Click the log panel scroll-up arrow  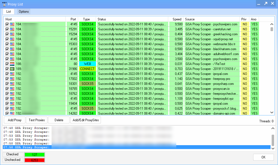(273, 128)
